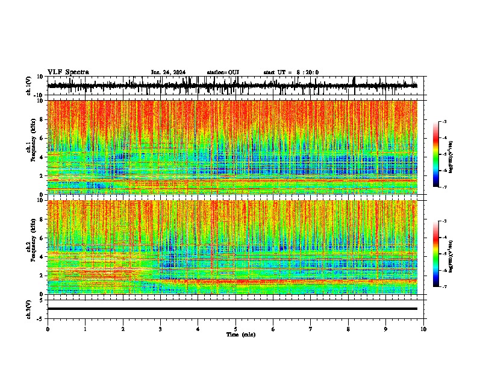Viewport: 477px width, 369px height.
Task: Click the ch.2 spectrogram color scale bar
Action: coord(435,254)
